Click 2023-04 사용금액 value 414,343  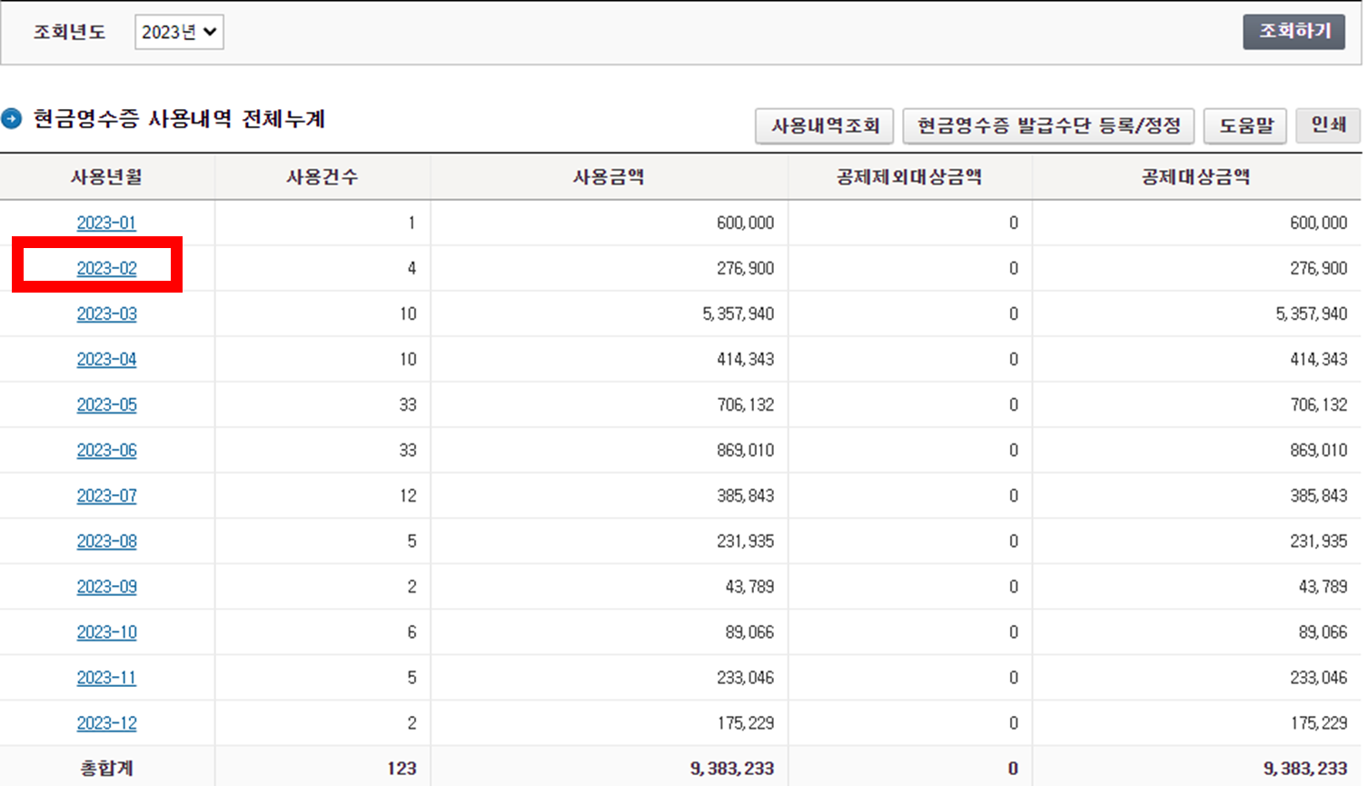[x=745, y=359]
